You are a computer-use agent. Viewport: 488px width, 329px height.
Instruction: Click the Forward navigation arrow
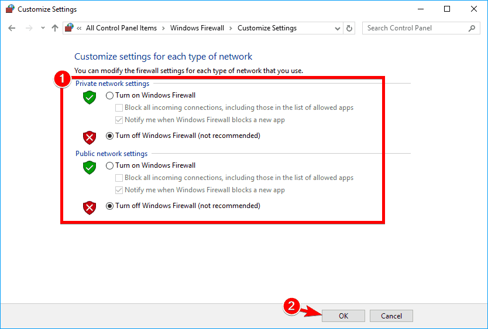tap(29, 28)
